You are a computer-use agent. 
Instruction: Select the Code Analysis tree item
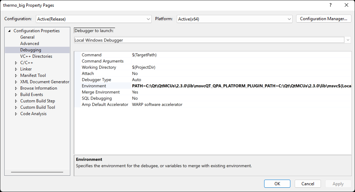[33, 114]
